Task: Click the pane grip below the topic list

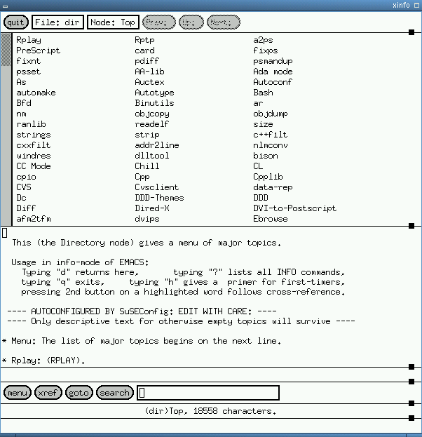Action: [411, 226]
